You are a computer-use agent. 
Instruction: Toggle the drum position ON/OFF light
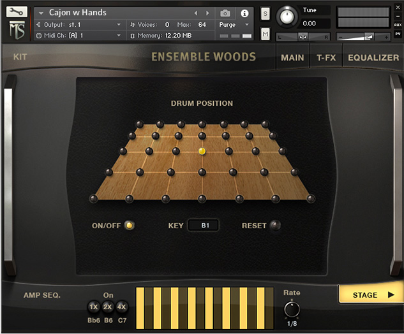(x=130, y=226)
